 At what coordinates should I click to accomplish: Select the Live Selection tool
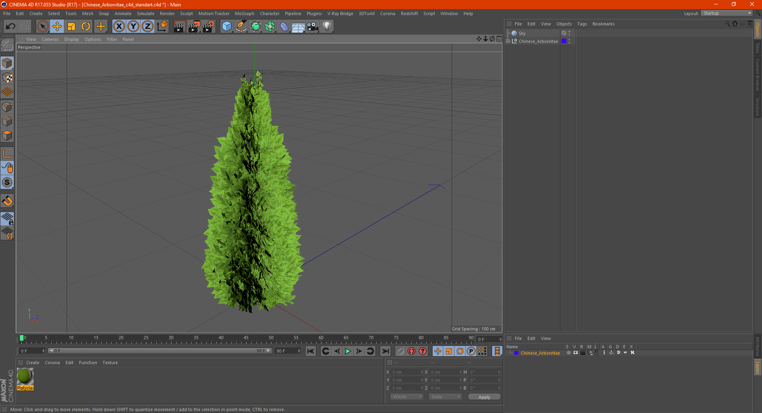coord(42,27)
